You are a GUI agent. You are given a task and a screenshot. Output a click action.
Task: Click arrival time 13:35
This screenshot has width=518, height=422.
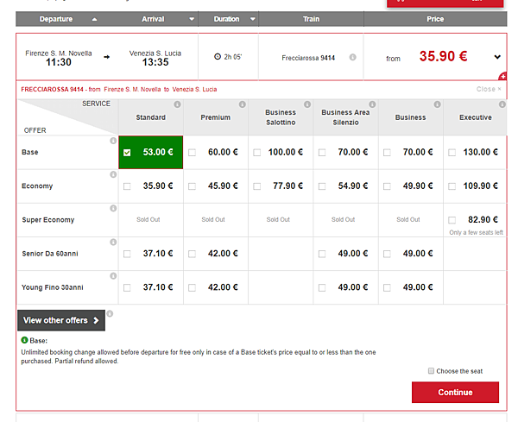[x=155, y=62]
